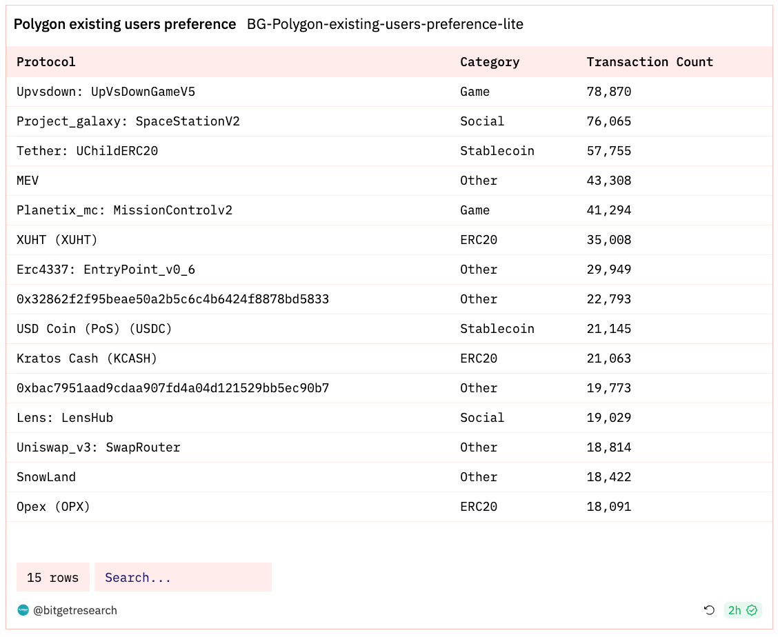Click Stablecoin category in USD Coin row
This screenshot has width=778, height=637.
point(497,329)
